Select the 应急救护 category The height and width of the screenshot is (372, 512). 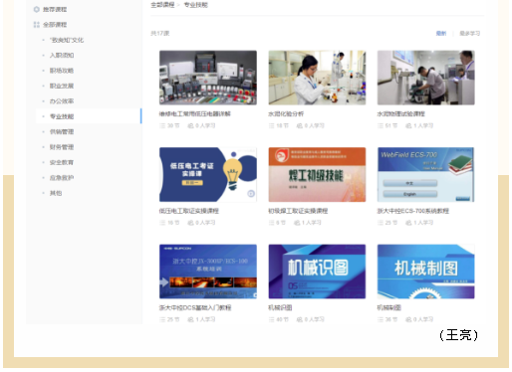(62, 178)
